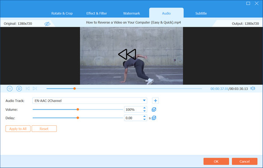The width and height of the screenshot is (263, 168).
Task: Apply volume setting to all icon
Action: click(154, 110)
